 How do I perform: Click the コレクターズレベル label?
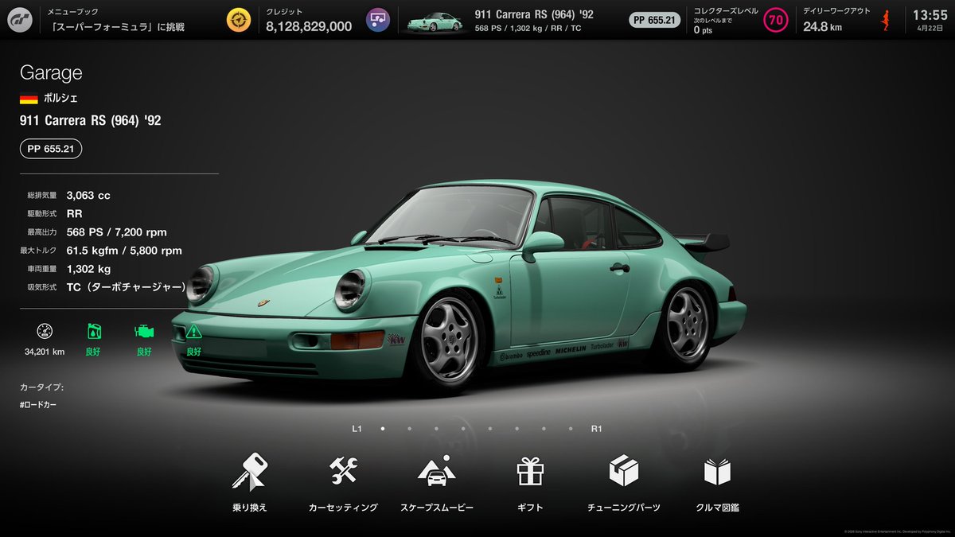pyautogui.click(x=726, y=11)
